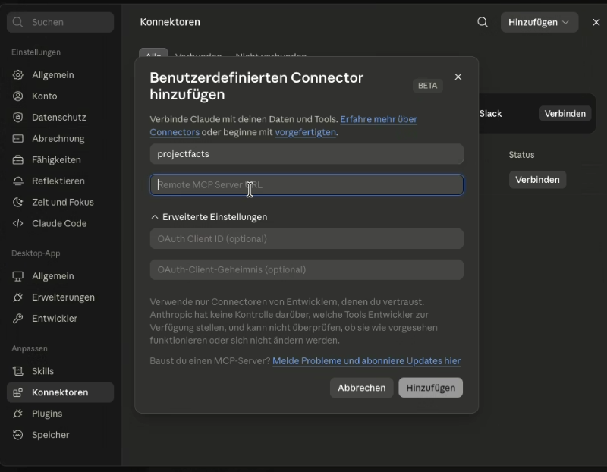Click the connector name field 'projectfacts'
This screenshot has height=472, width=607.
tap(307, 154)
